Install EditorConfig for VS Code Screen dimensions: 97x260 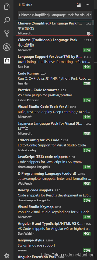click(87, 150)
